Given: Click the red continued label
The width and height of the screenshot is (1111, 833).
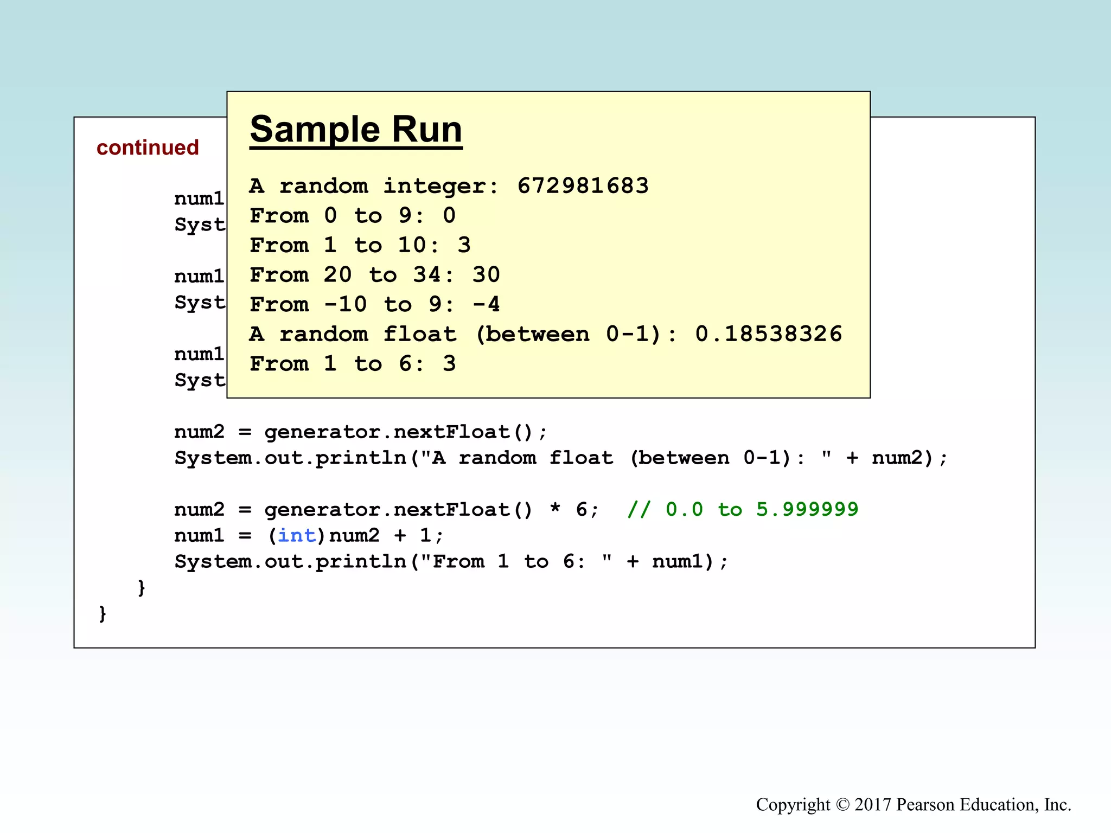Looking at the screenshot, I should pos(148,148).
